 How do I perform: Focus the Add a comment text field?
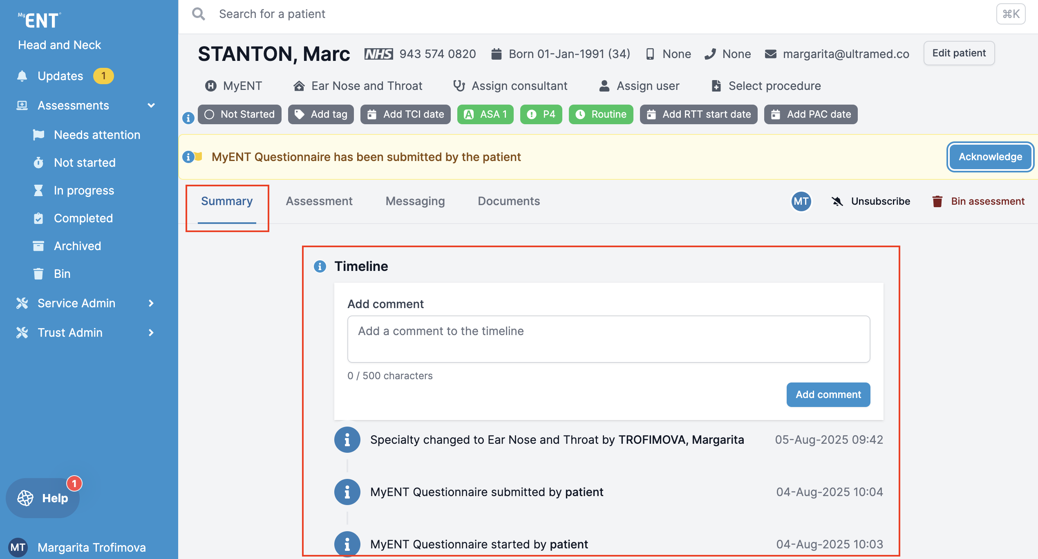(608, 339)
